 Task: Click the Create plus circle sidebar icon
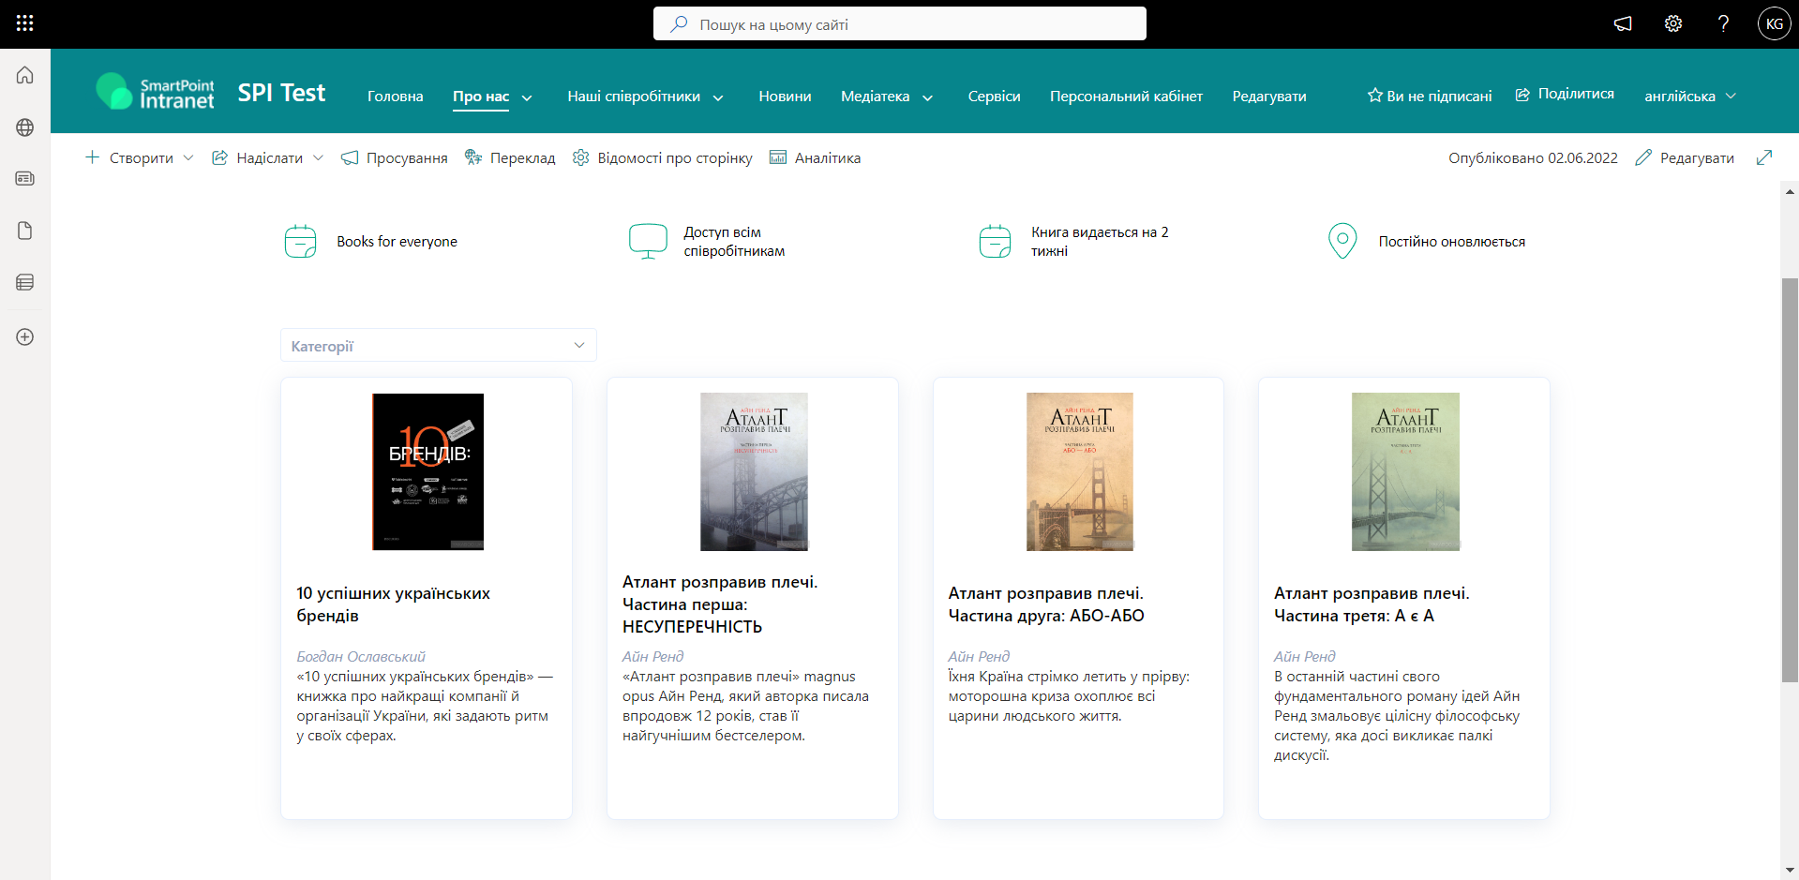(x=25, y=336)
